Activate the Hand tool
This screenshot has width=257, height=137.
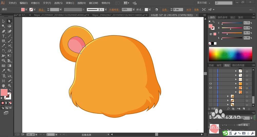(4, 86)
